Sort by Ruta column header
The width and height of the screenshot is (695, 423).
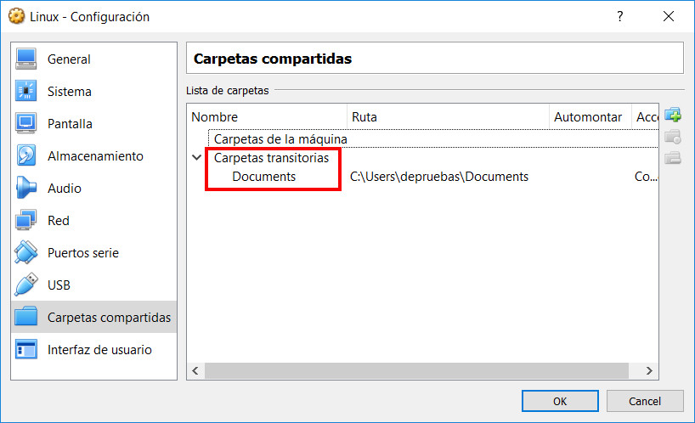point(448,117)
